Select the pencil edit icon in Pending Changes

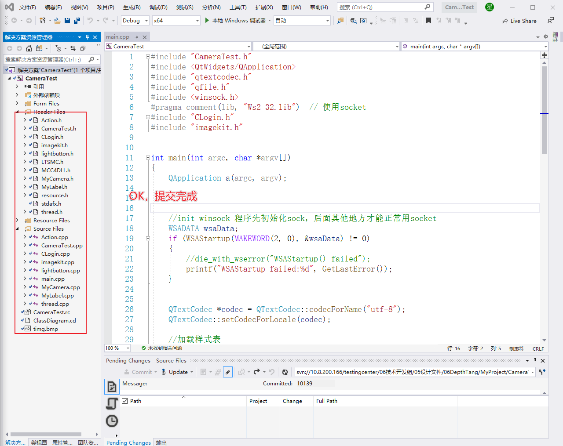pos(227,372)
